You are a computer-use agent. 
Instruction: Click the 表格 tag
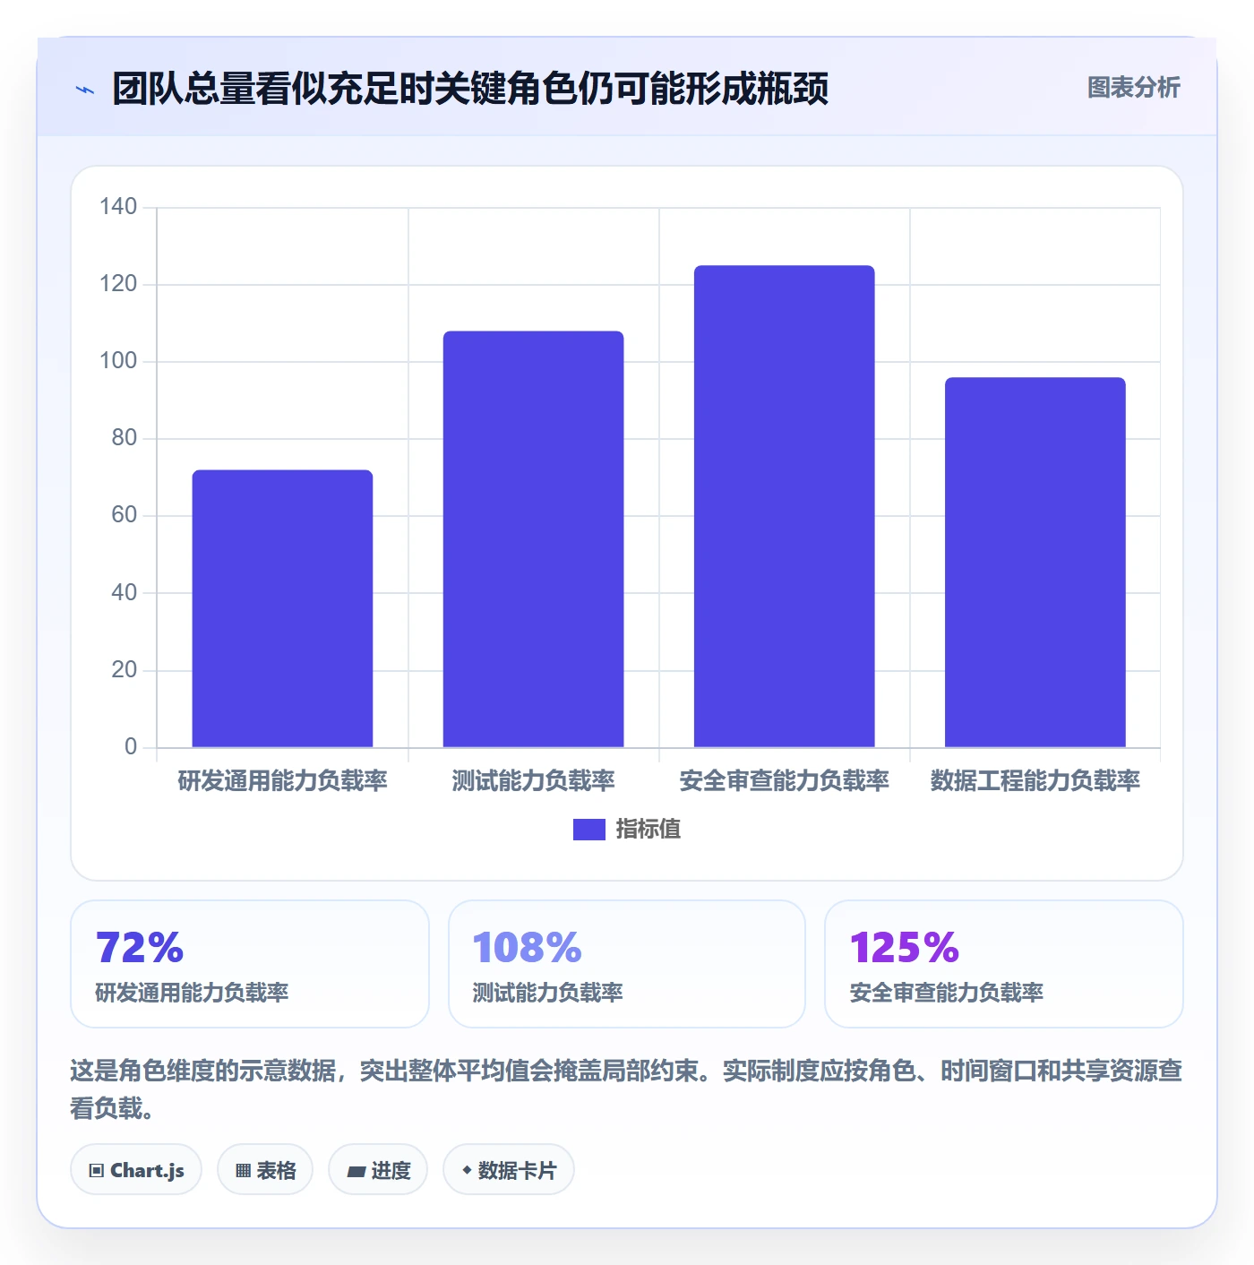(x=265, y=1169)
